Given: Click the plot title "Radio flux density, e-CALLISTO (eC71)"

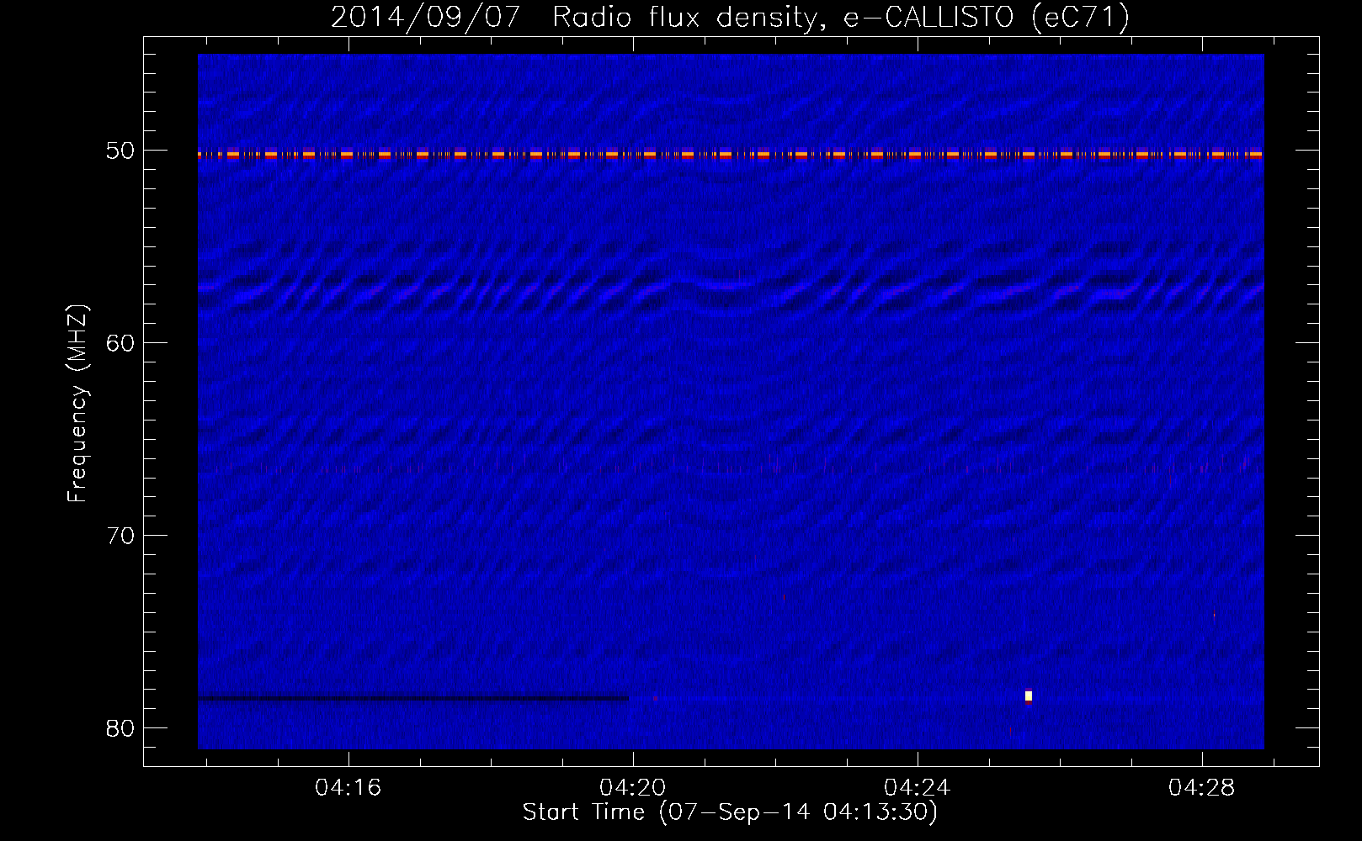Looking at the screenshot, I should point(840,17).
